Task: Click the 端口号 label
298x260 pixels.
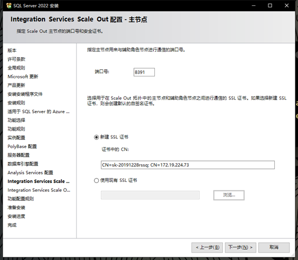Action: [102, 72]
